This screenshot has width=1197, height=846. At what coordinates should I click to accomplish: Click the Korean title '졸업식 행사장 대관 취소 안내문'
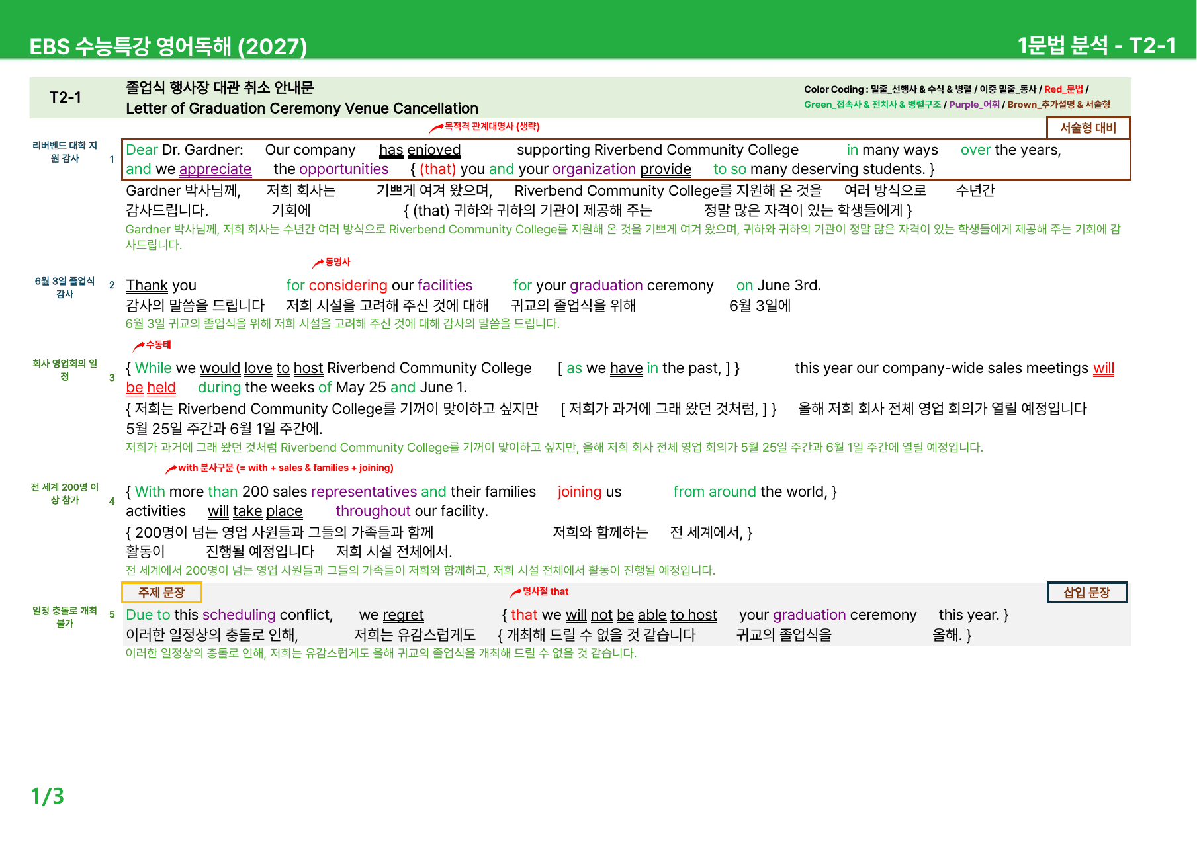click(220, 87)
